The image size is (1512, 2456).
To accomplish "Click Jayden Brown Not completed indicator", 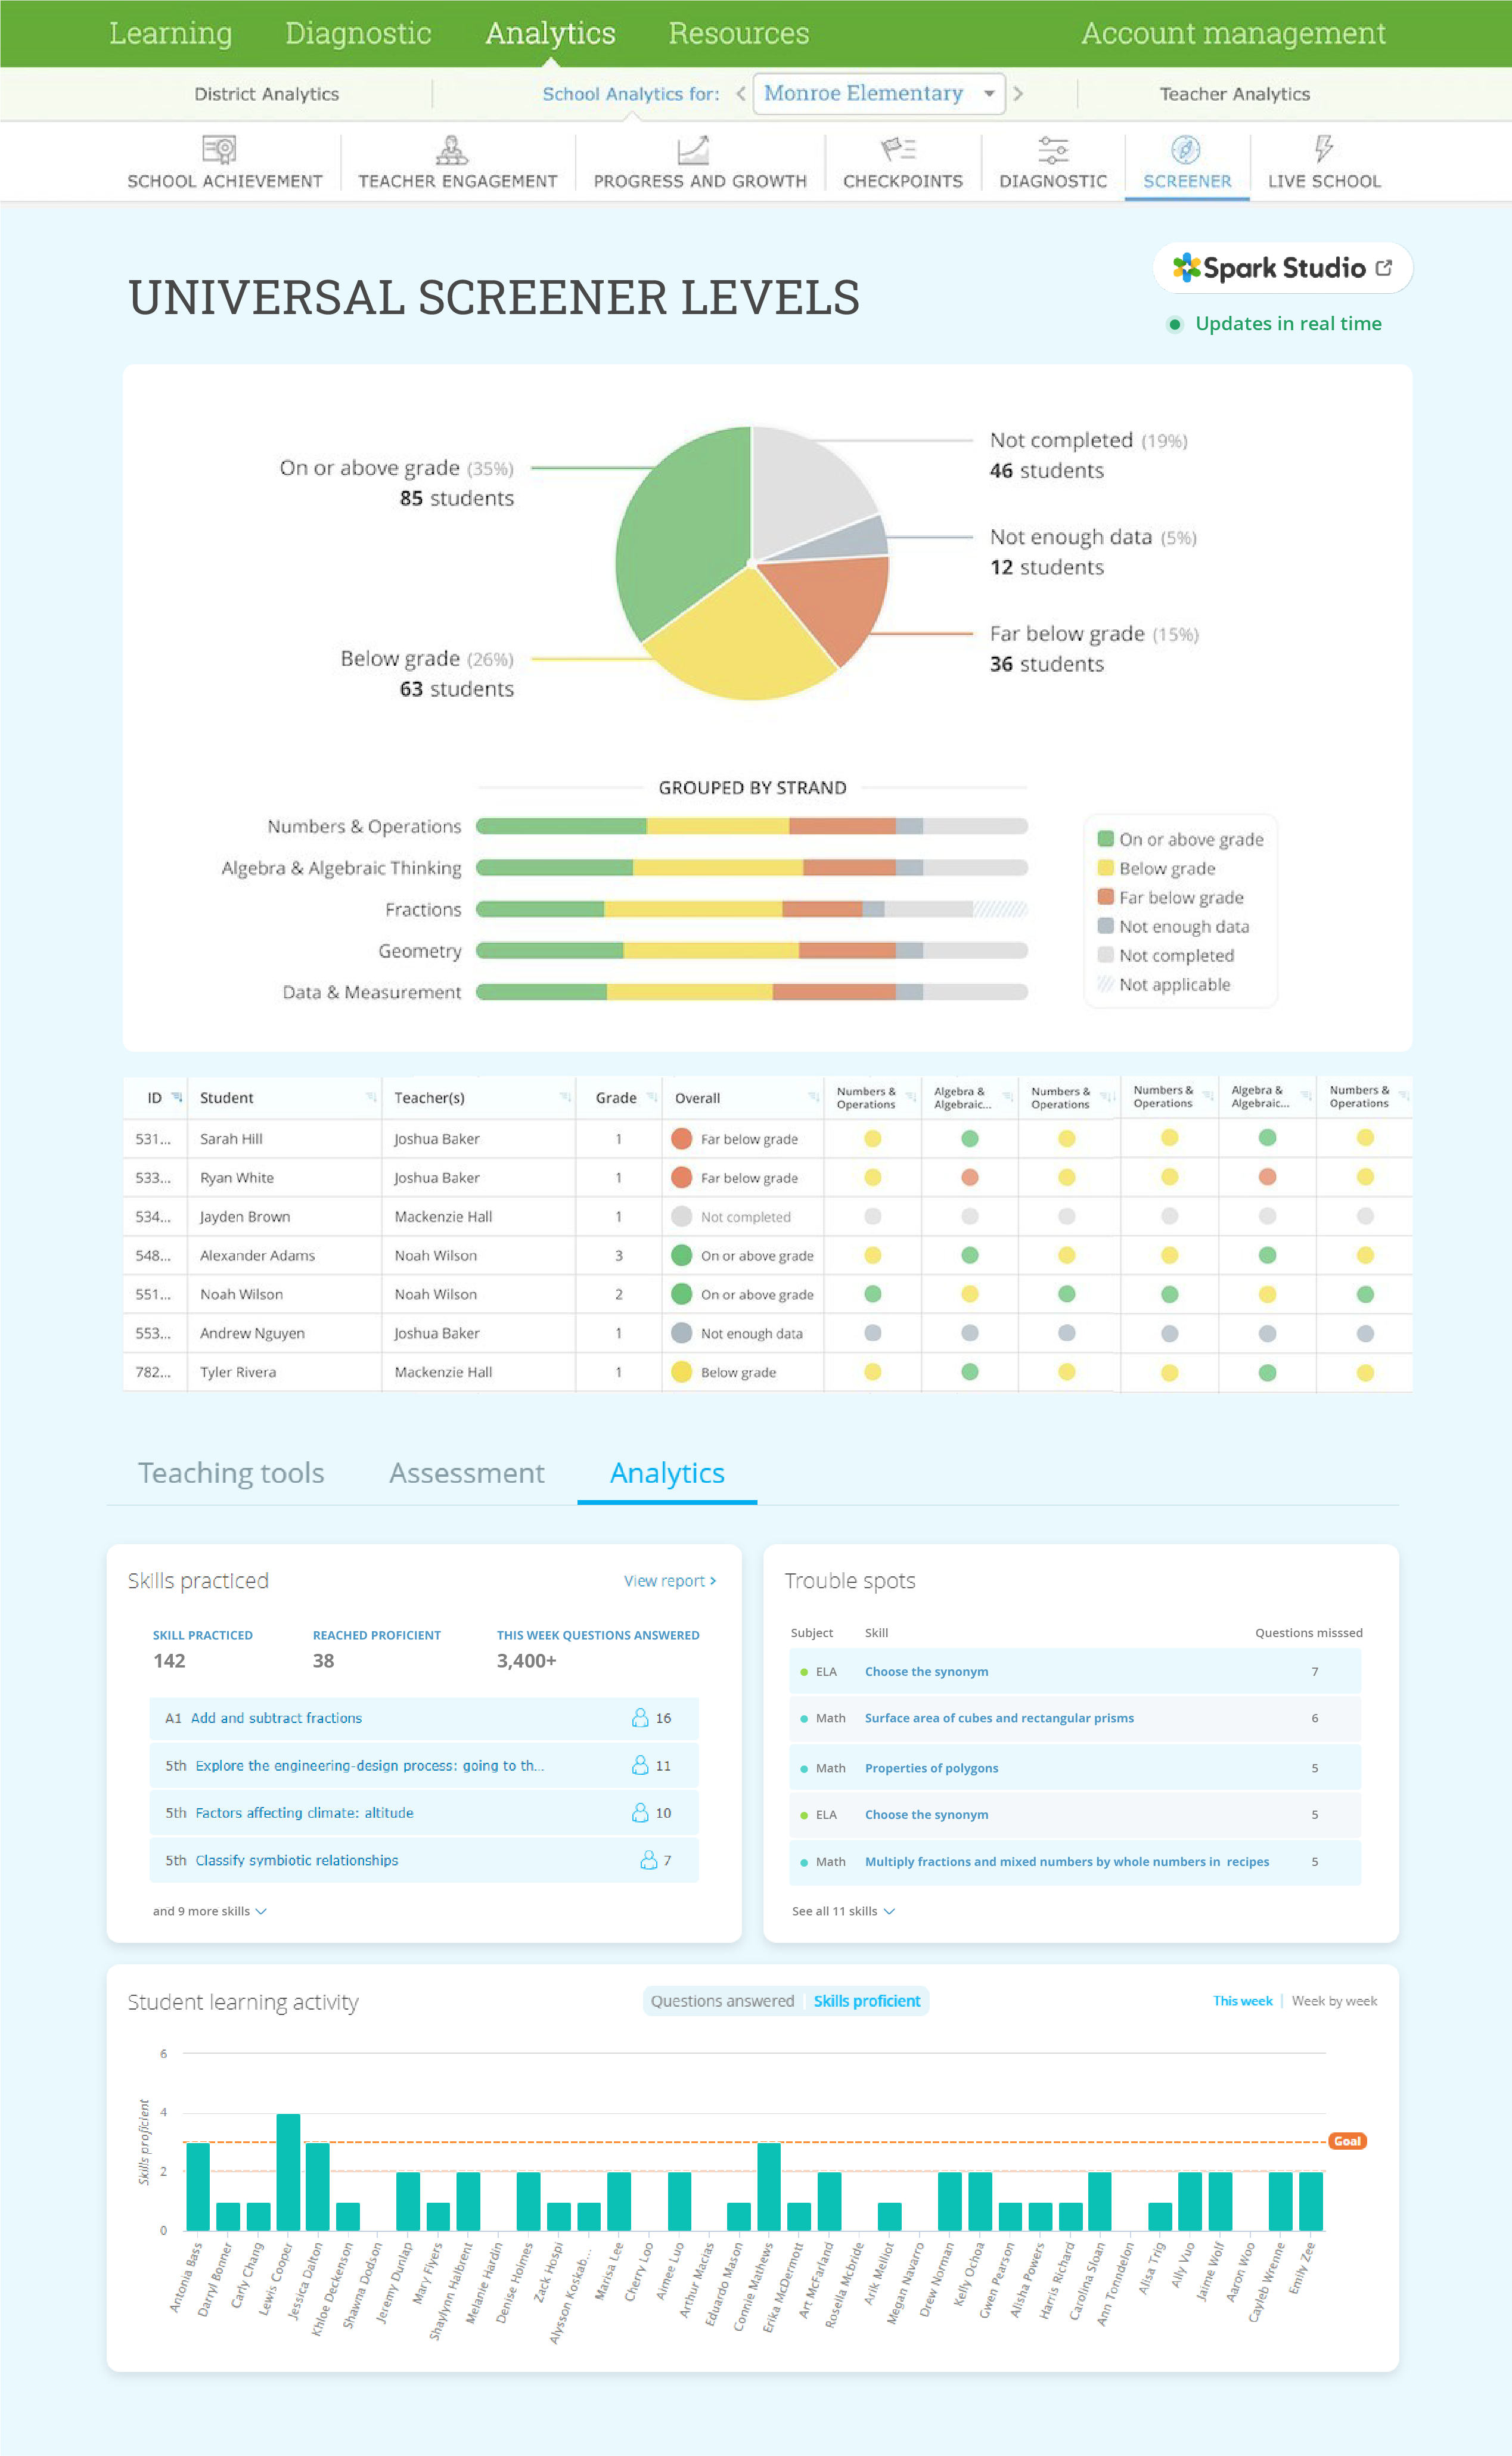I will 682,1216.
